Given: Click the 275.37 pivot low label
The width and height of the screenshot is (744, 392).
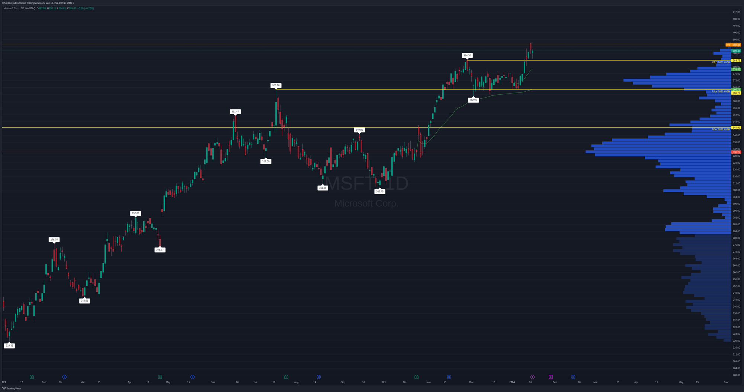Looking at the screenshot, I should (160, 250).
